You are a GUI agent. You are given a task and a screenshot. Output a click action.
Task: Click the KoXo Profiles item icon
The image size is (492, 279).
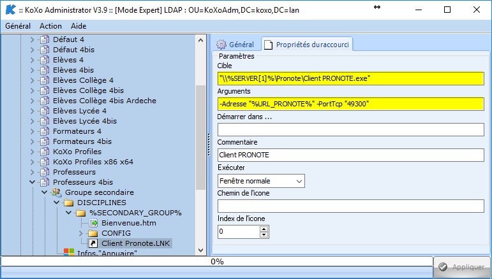point(45,152)
